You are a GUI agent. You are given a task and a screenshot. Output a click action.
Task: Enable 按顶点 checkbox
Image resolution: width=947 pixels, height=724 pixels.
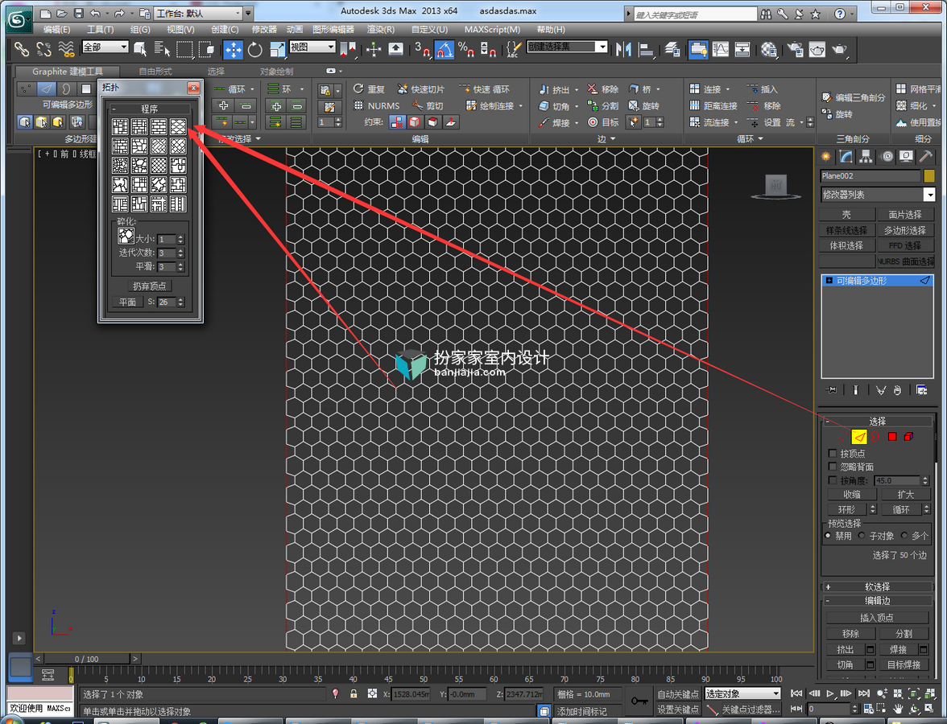[833, 453]
